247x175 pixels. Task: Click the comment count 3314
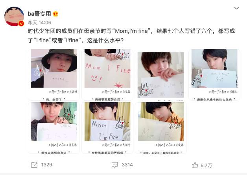(127, 165)
